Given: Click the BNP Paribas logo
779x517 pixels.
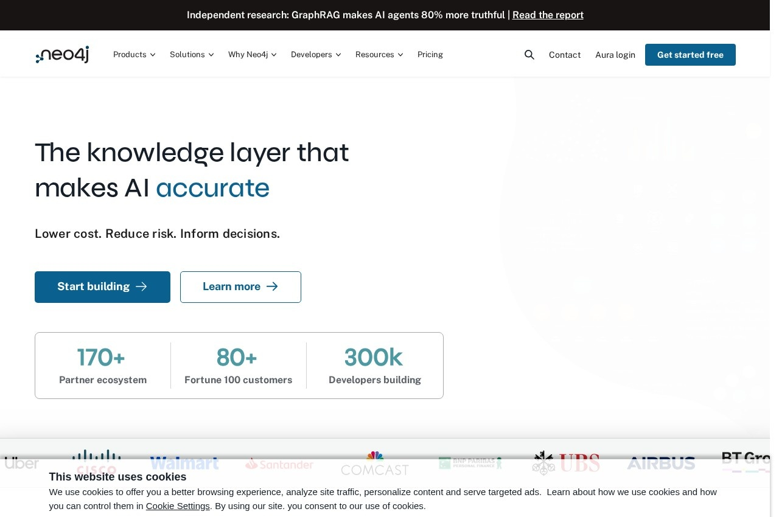Looking at the screenshot, I should tap(470, 463).
